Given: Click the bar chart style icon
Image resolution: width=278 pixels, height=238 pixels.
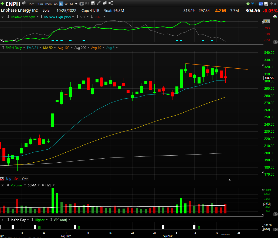Looking at the screenshot, I should click(x=87, y=3).
